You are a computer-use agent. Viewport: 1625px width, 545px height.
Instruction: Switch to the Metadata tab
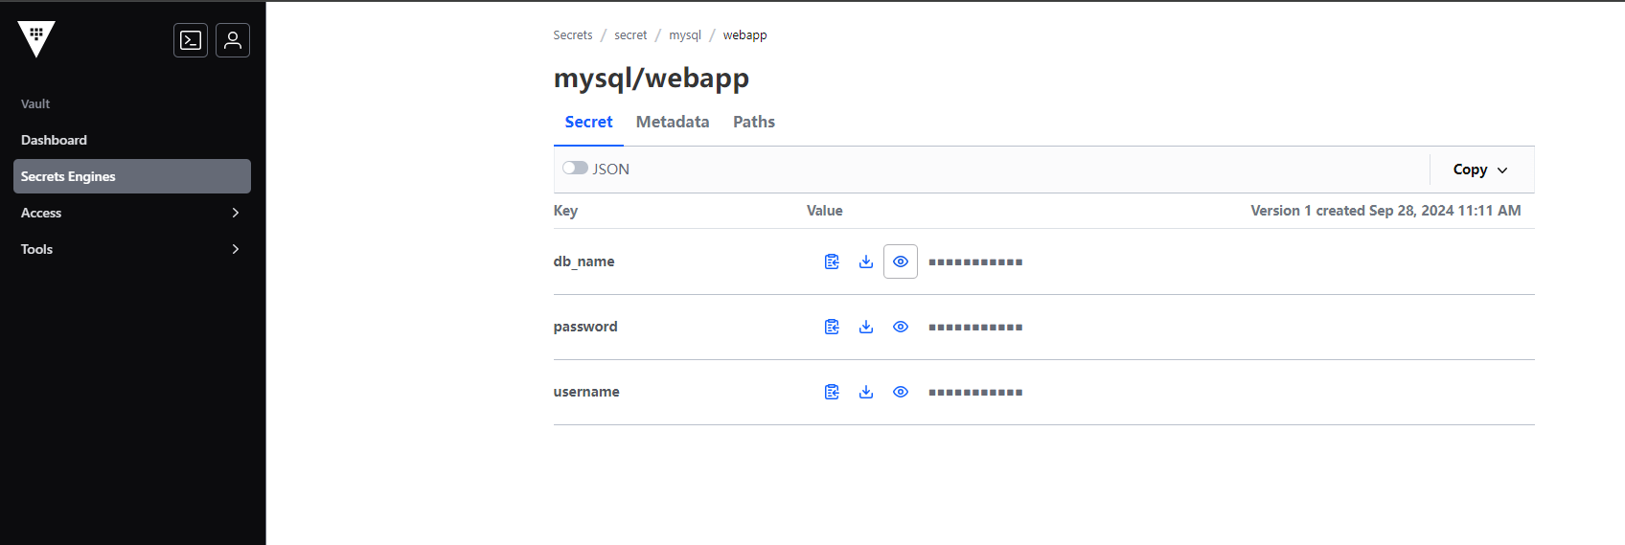pos(673,122)
